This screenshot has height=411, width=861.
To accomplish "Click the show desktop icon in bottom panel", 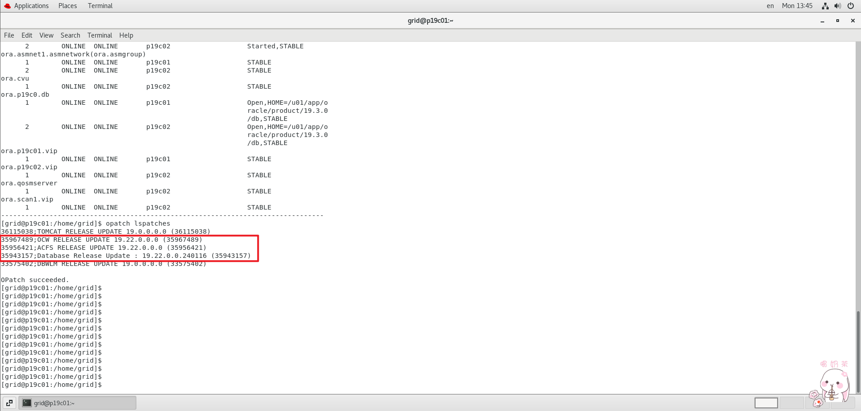I will (9, 403).
